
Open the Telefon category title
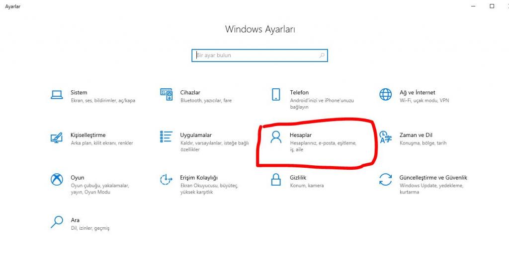click(x=299, y=92)
